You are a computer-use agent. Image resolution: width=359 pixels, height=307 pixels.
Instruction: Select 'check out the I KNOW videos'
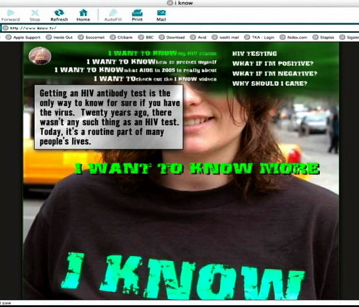(x=176, y=79)
